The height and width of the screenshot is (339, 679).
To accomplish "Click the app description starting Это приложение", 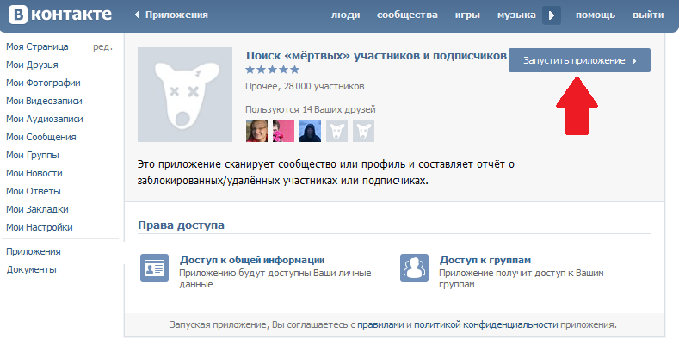I will point(325,173).
